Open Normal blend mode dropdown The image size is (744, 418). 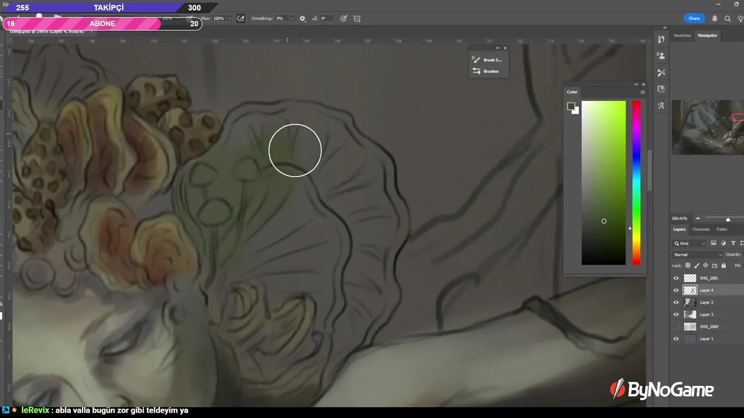(x=697, y=254)
